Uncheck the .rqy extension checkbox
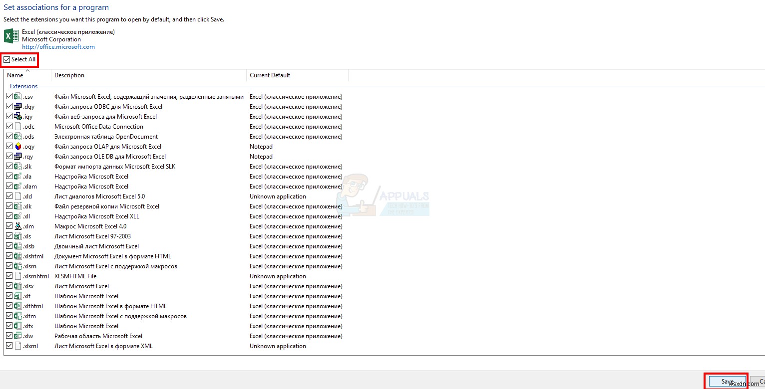The width and height of the screenshot is (765, 389). click(x=9, y=157)
